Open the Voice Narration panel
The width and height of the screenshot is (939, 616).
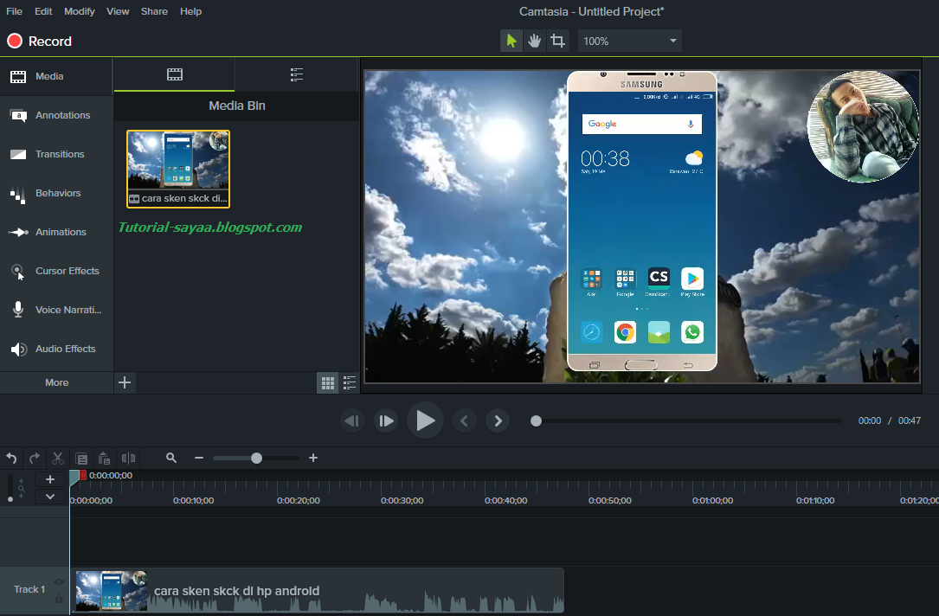point(56,310)
